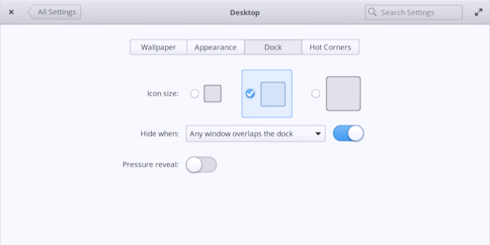Click the checked medium icon size radio
Image resolution: width=490 pixels, height=245 pixels.
click(x=250, y=94)
